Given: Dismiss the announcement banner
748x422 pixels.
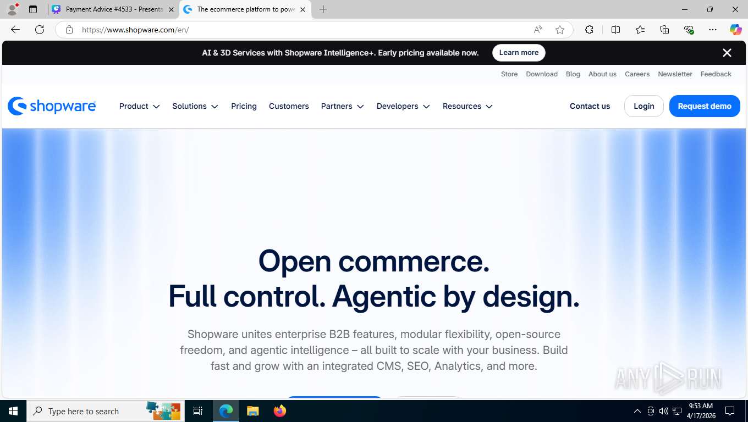Looking at the screenshot, I should tap(727, 53).
